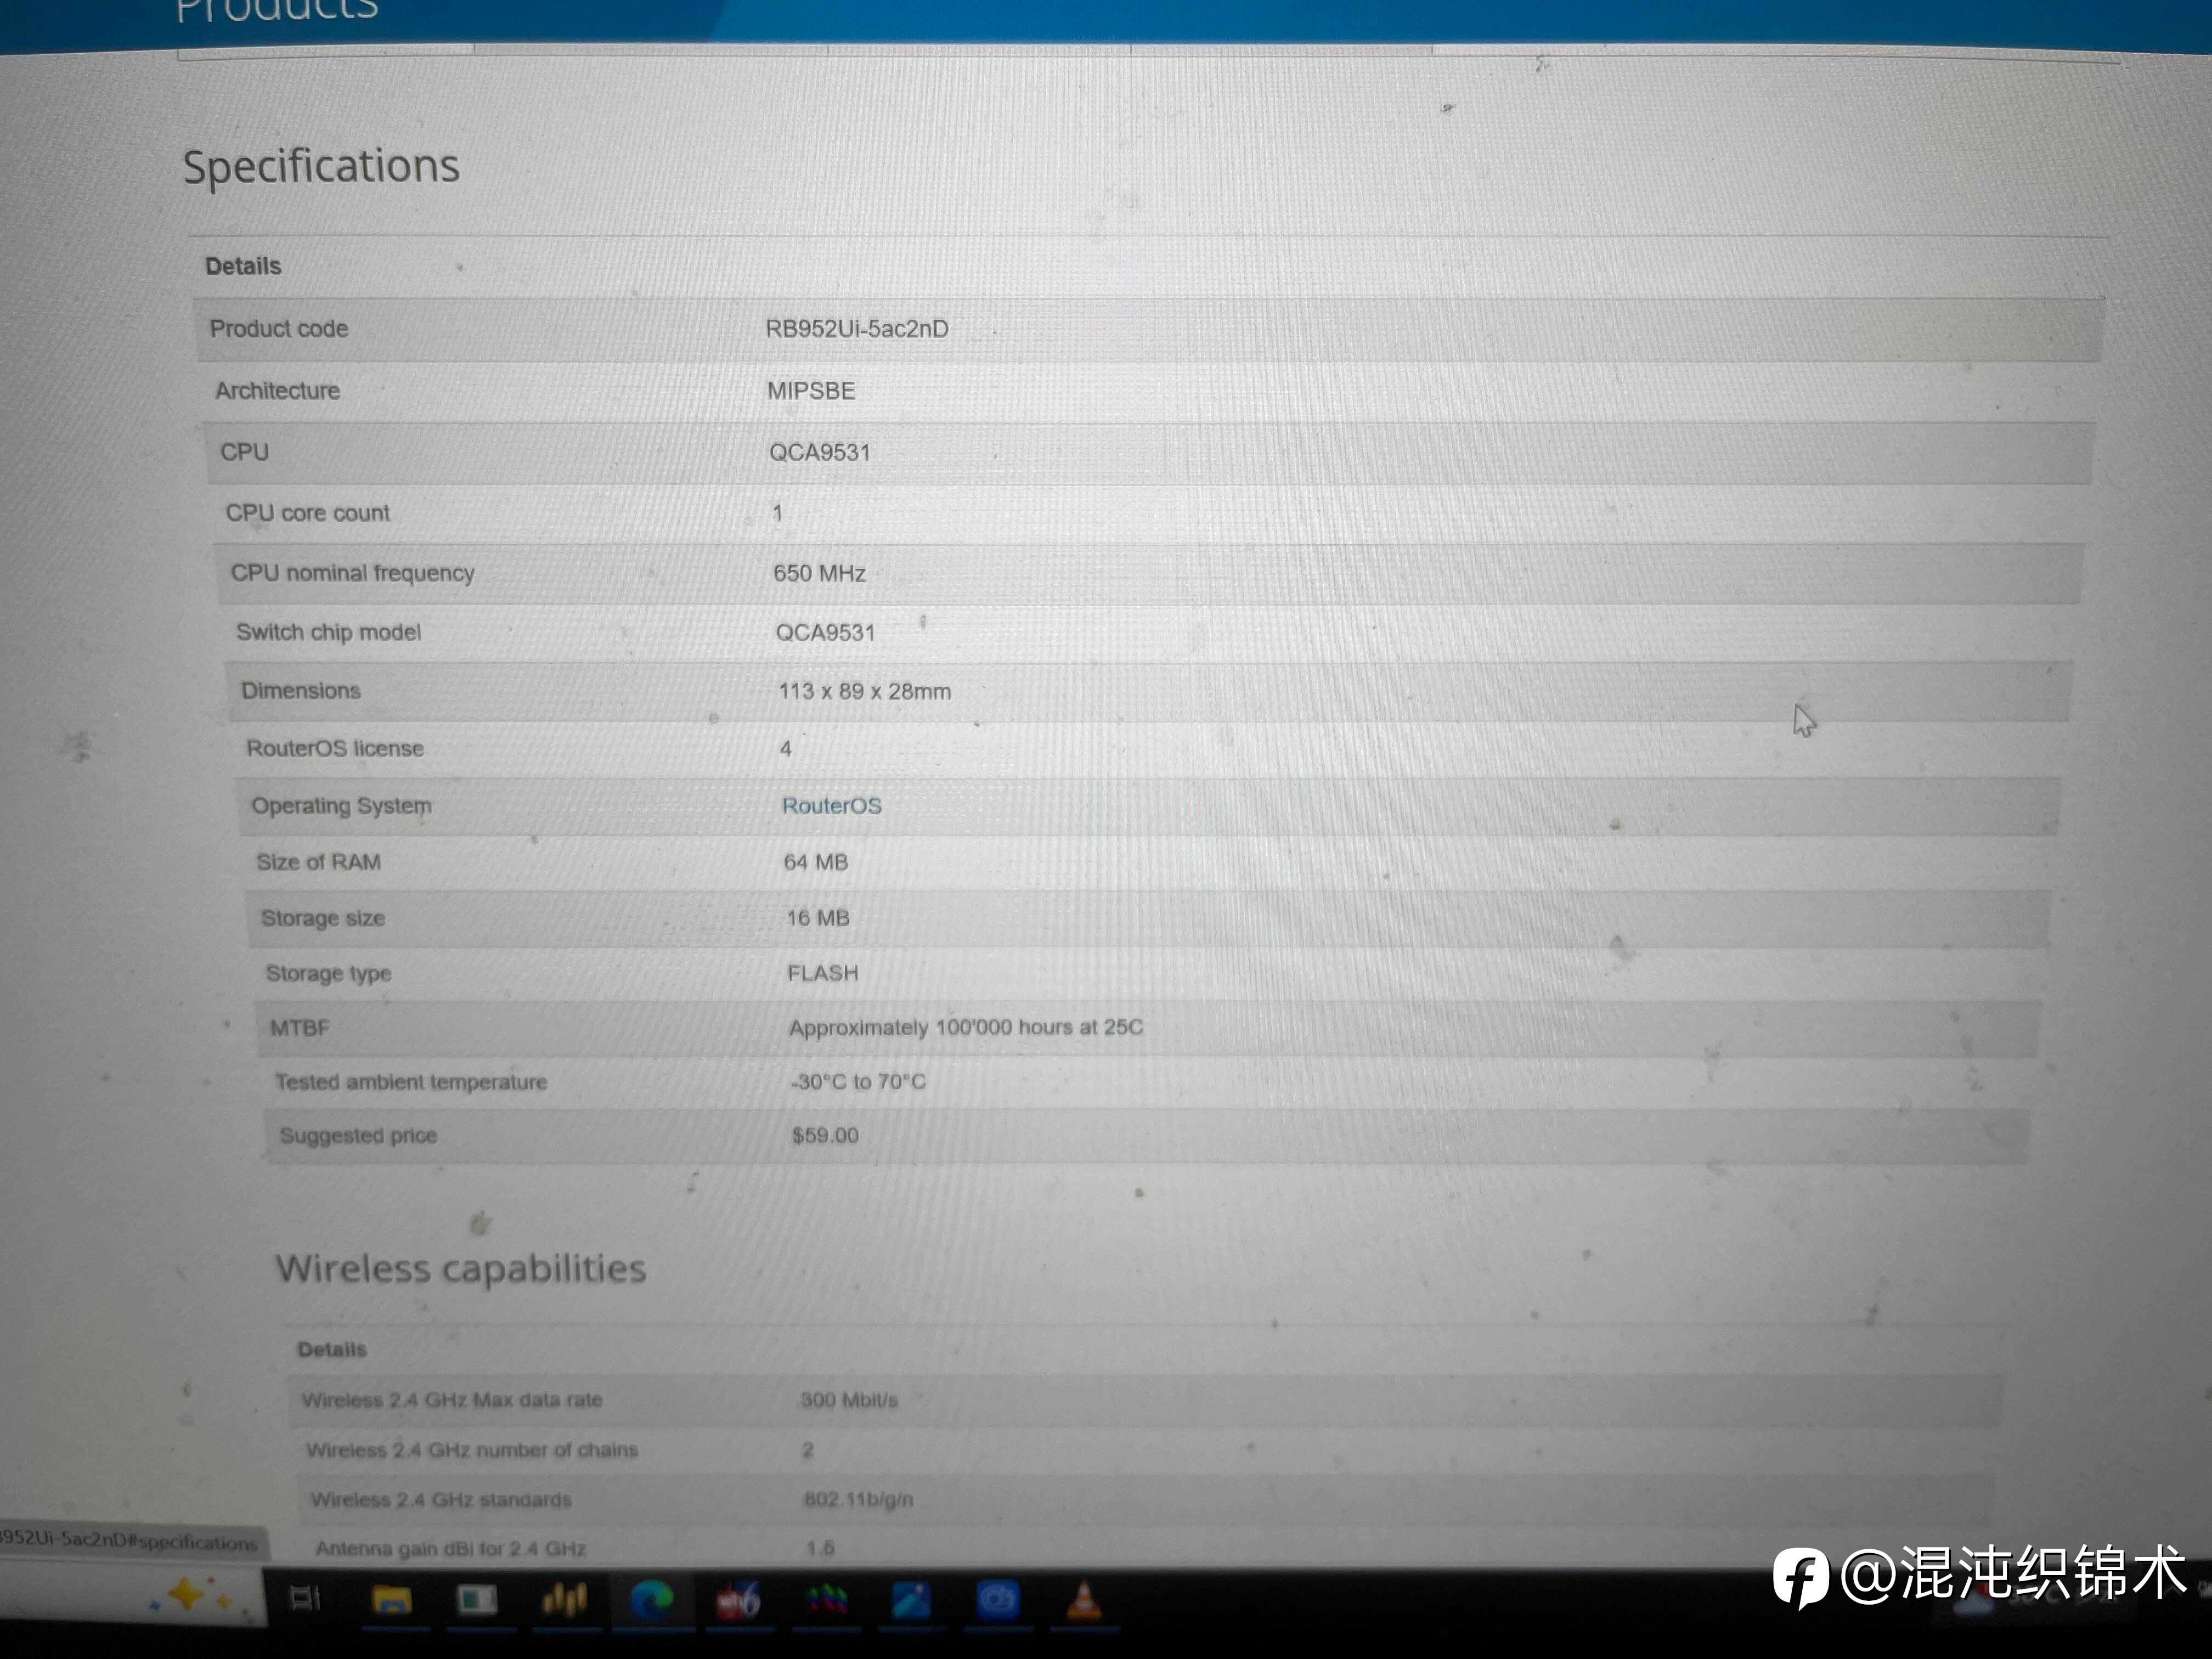This screenshot has height=1659, width=2212.
Task: Click Antenna gain dBi for 2.4 GHz label
Action: pos(451,1549)
